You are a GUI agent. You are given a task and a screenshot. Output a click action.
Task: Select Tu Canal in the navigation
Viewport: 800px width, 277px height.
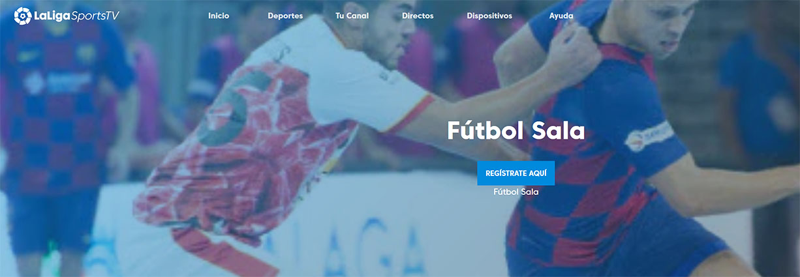coord(352,16)
